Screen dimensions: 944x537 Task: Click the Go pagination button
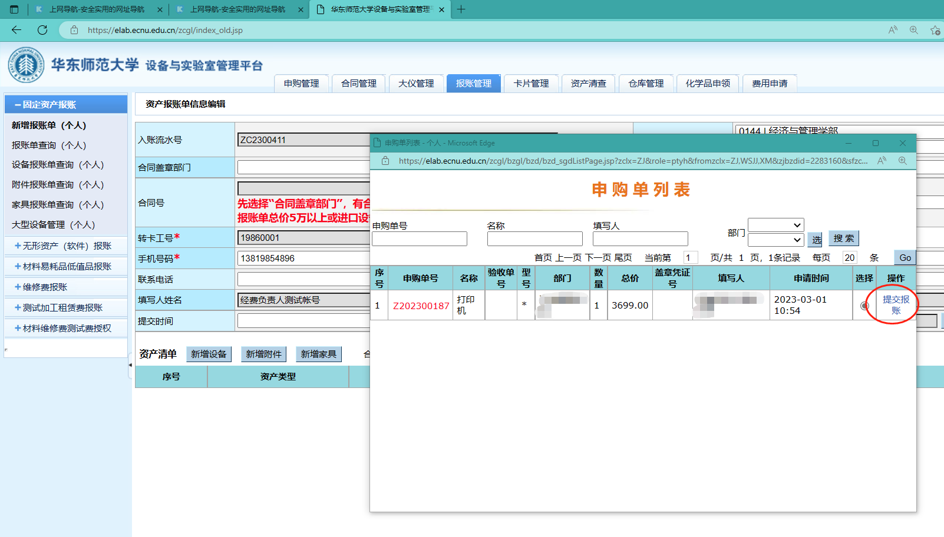tap(905, 258)
